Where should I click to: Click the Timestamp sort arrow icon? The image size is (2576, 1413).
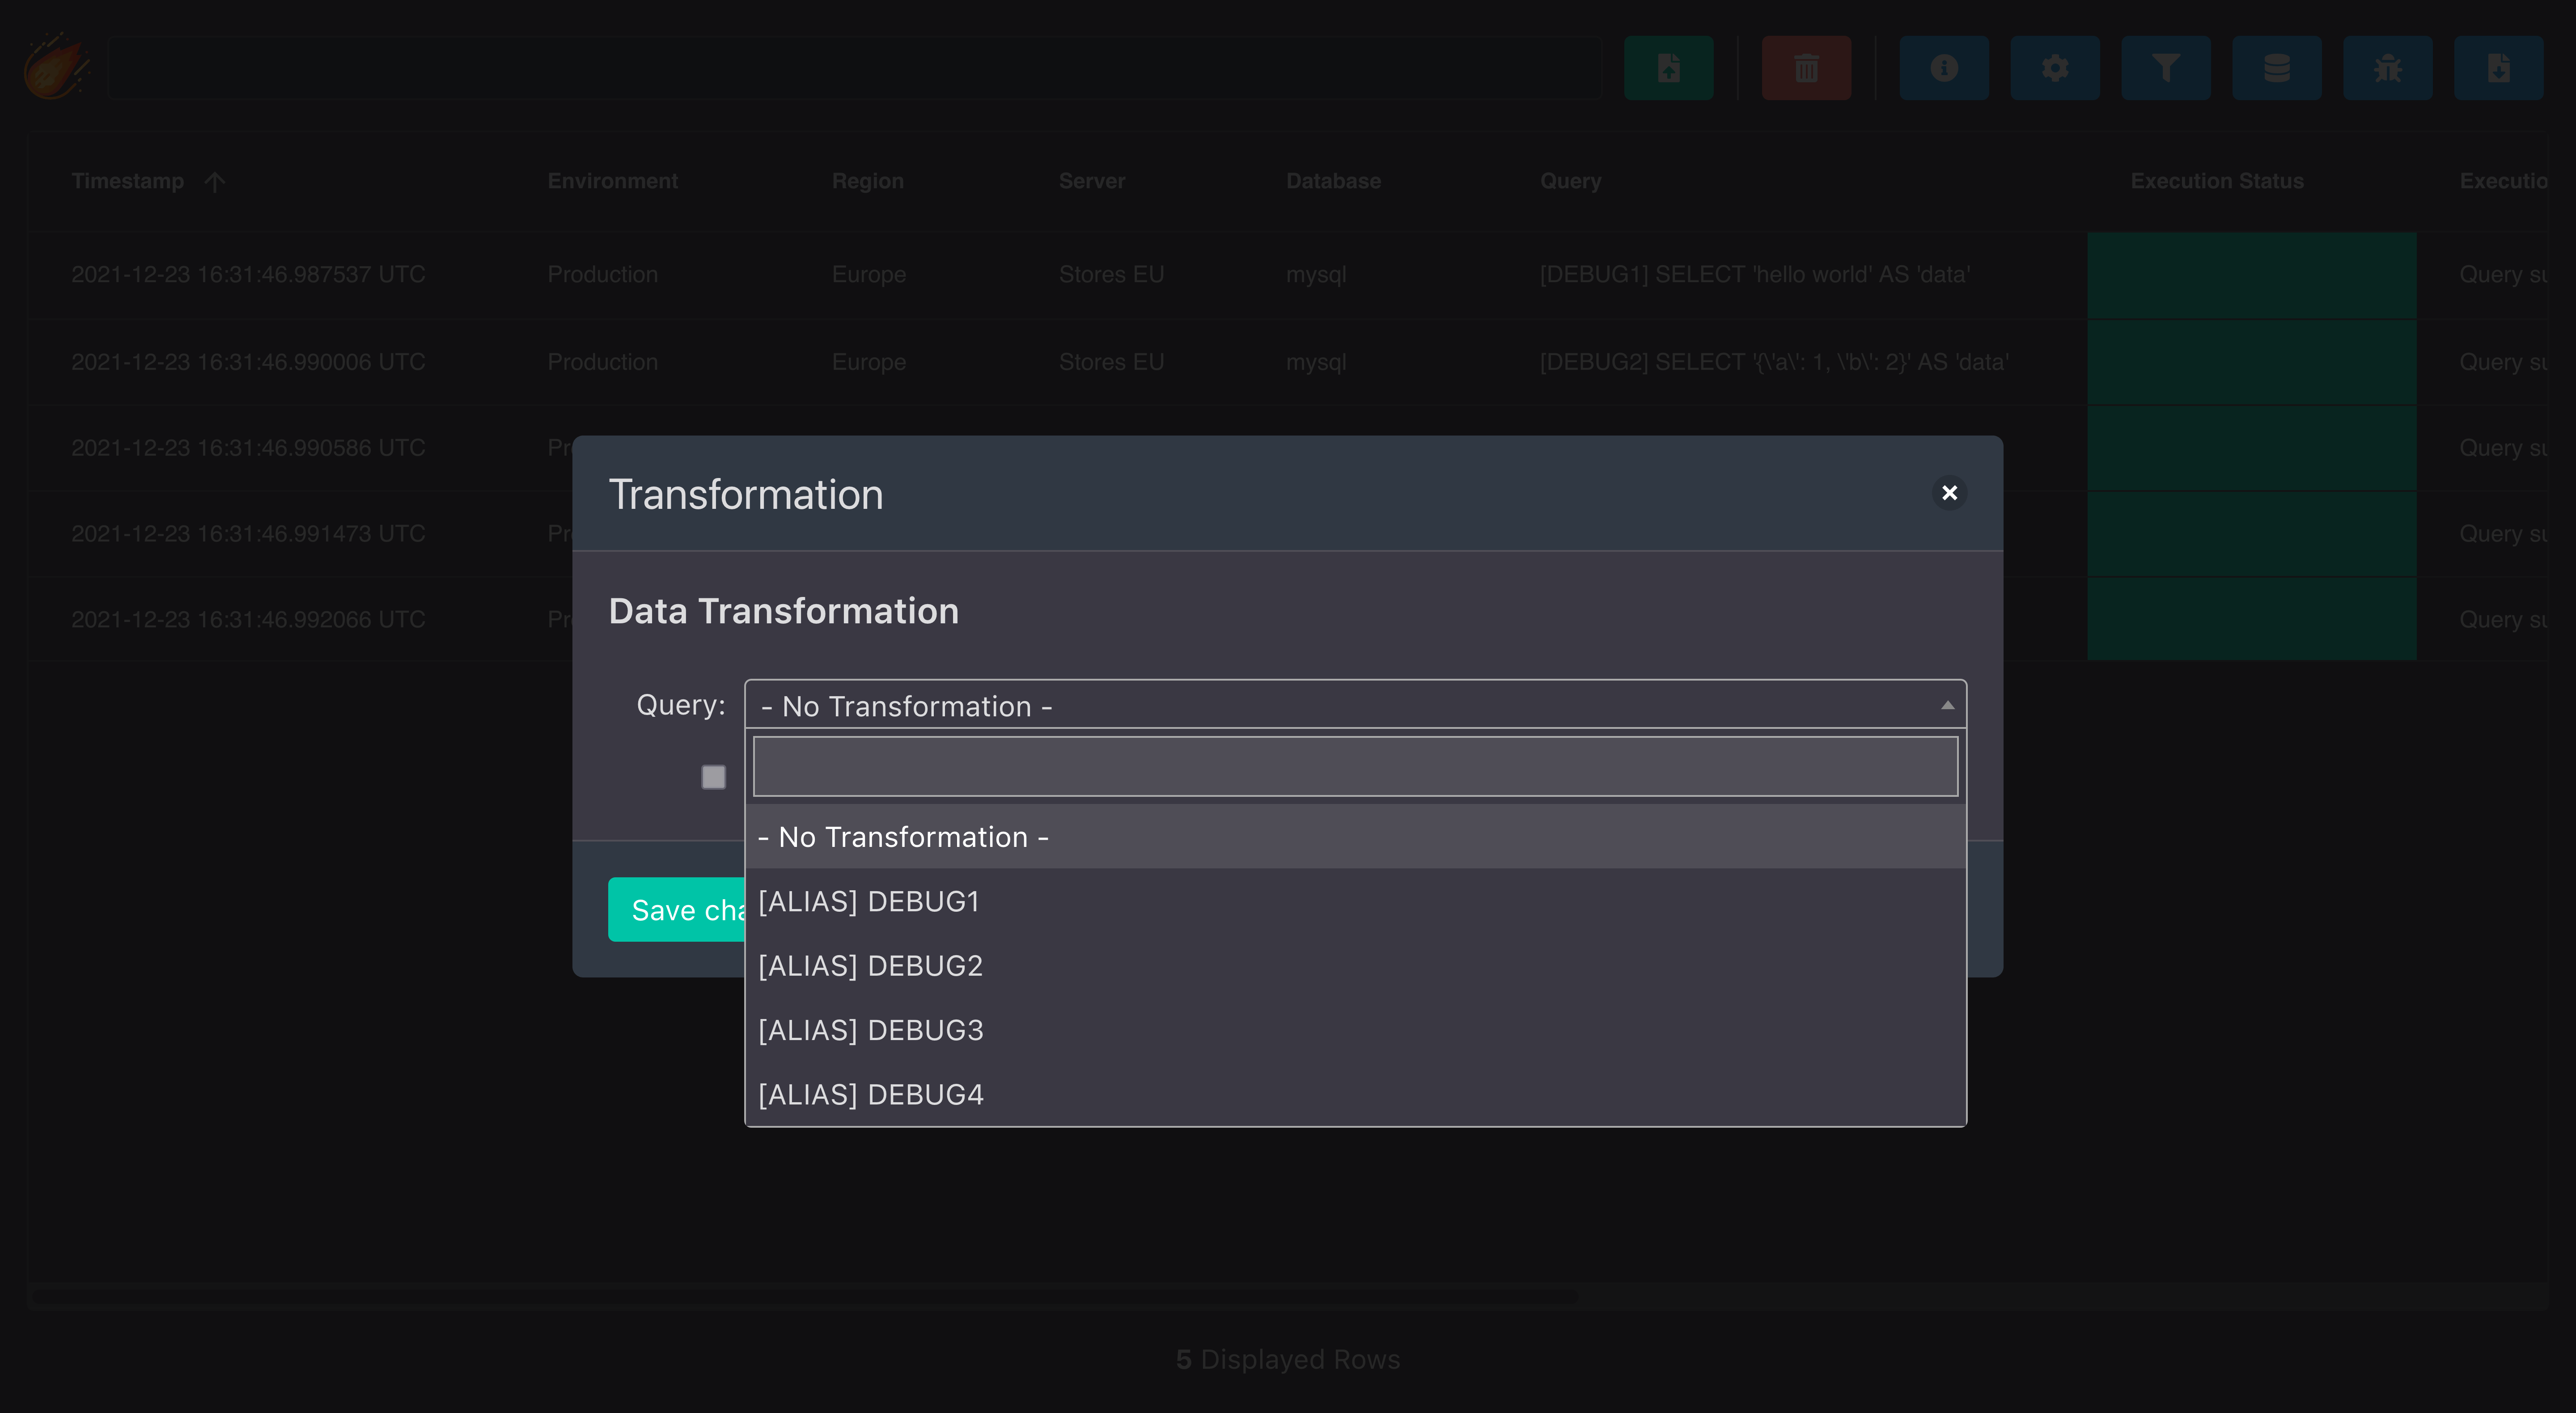214,182
